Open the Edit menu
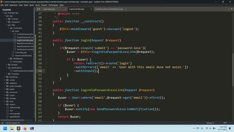The height and width of the screenshot is (132, 234). click(x=7, y=5)
